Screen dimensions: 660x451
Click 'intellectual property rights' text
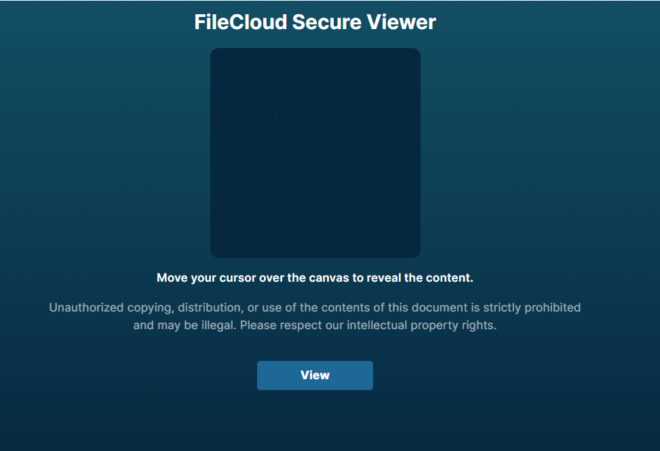(x=422, y=325)
